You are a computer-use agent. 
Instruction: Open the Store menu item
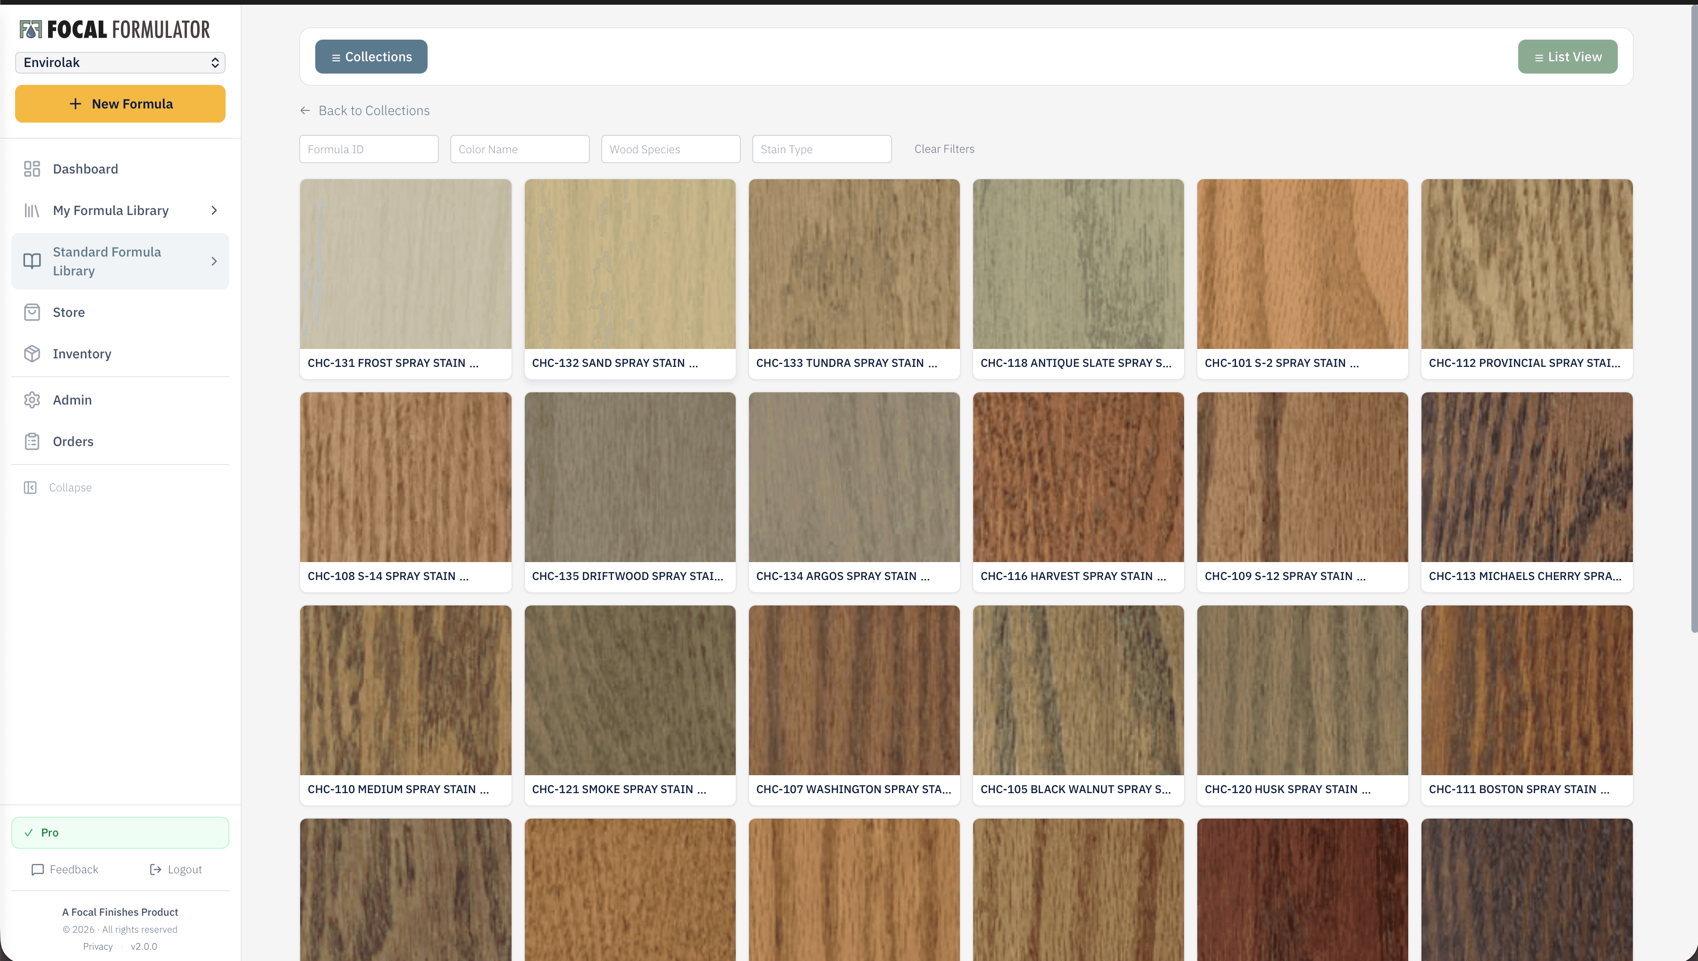[x=120, y=312]
